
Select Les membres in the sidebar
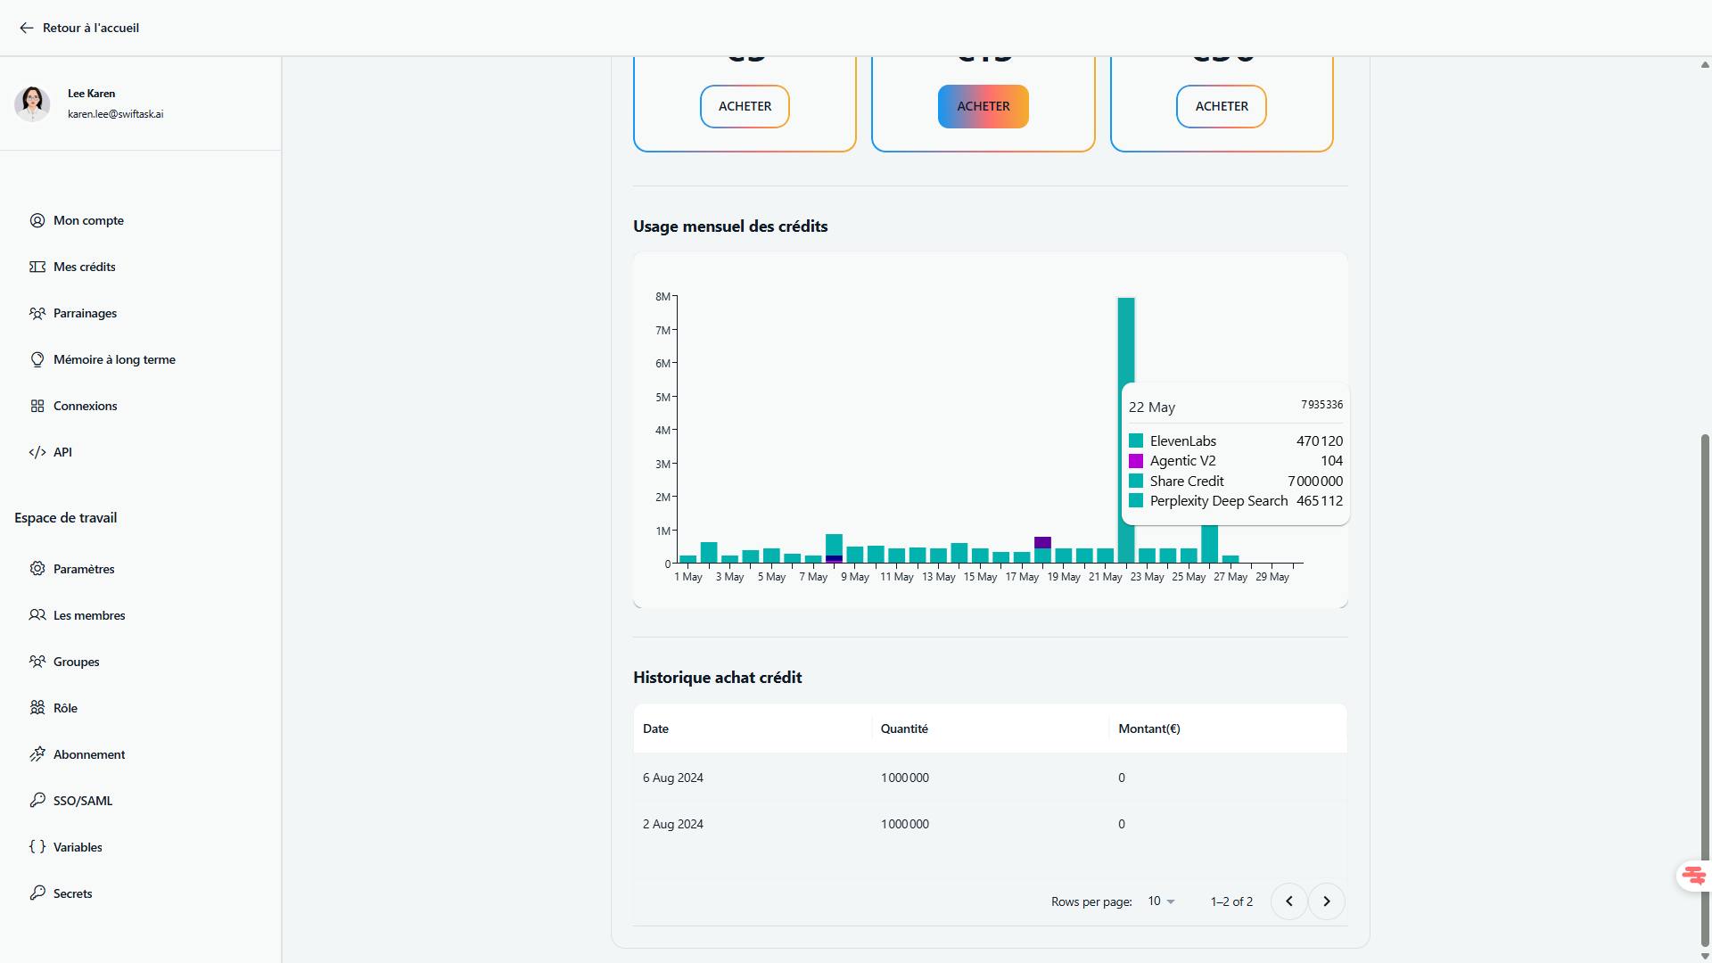pyautogui.click(x=88, y=615)
